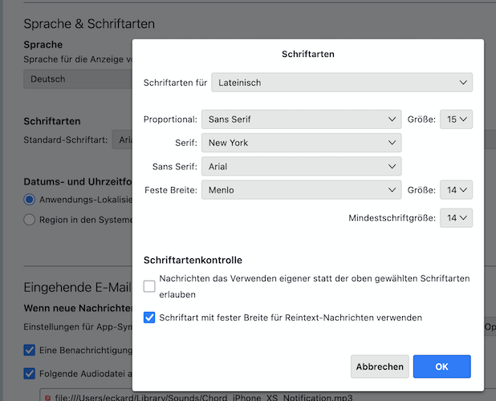Open the Mindestschriftgröße size dropdown
Screen dimensions: 496x401
(x=456, y=217)
